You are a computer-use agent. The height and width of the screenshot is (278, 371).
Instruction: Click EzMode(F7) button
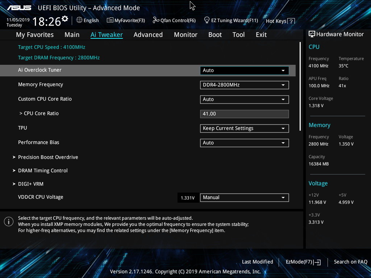click(303, 262)
